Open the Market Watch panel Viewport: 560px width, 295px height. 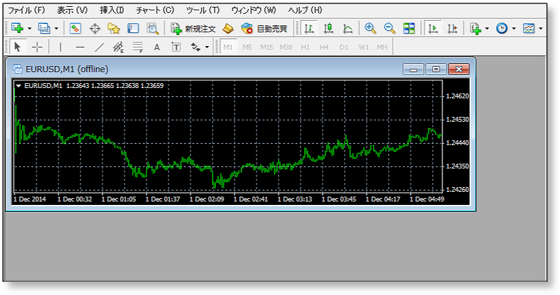76,28
